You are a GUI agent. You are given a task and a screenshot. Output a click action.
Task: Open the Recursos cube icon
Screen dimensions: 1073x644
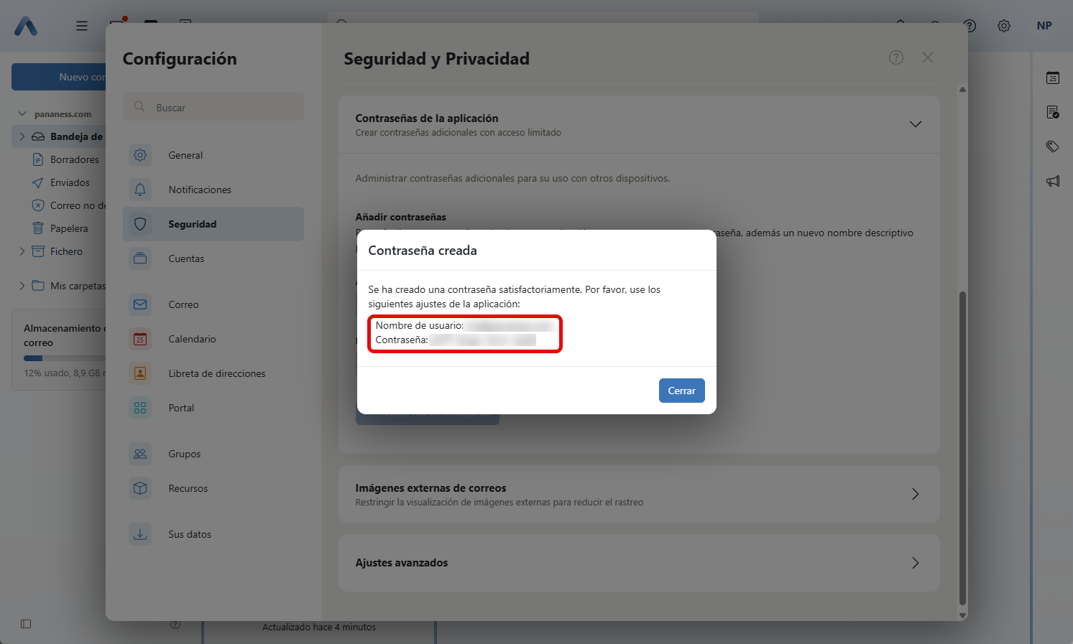tap(140, 488)
